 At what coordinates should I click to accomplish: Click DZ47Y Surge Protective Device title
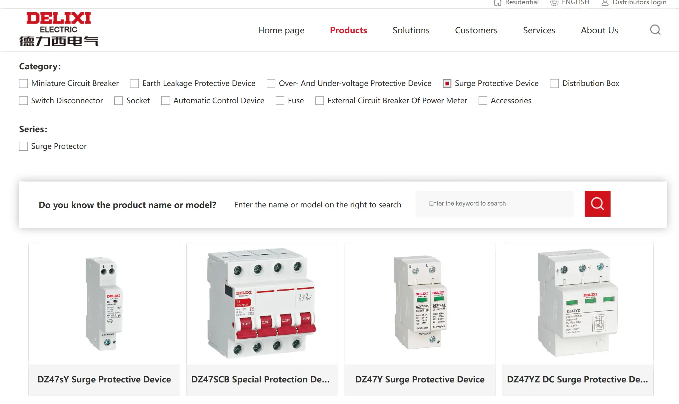click(x=420, y=379)
